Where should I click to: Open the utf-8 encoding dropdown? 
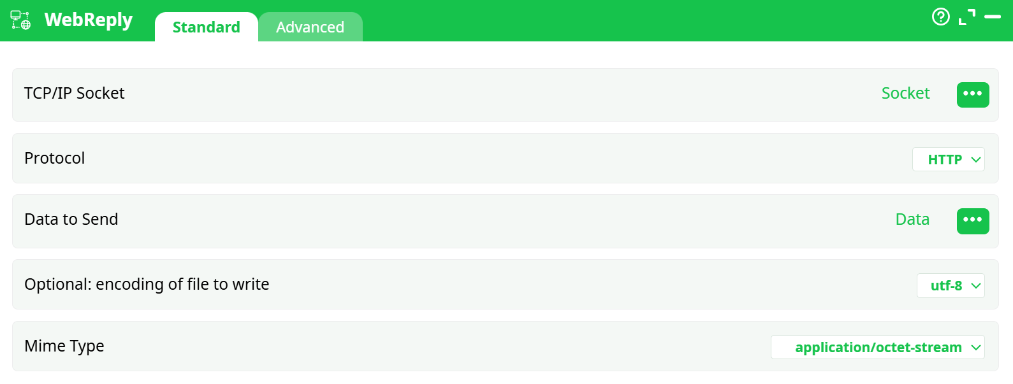[950, 285]
